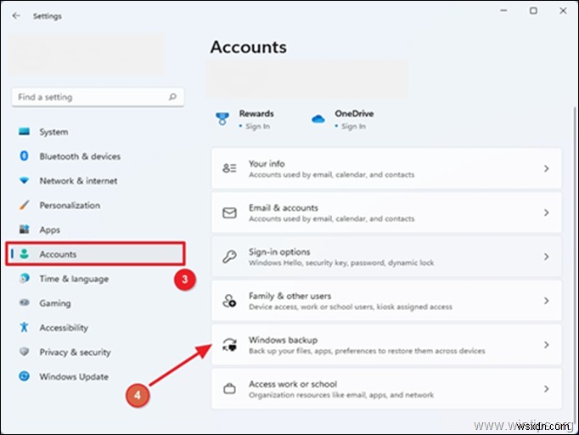Screen dimensions: 579x435
Task: Expand the Sign-in options chevron arrow
Action: pos(546,257)
